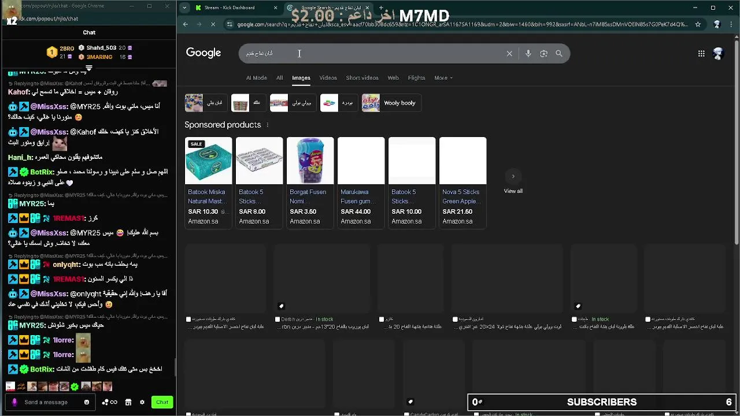
Task: Click the magnifier search icon in search box
Action: (x=559, y=53)
